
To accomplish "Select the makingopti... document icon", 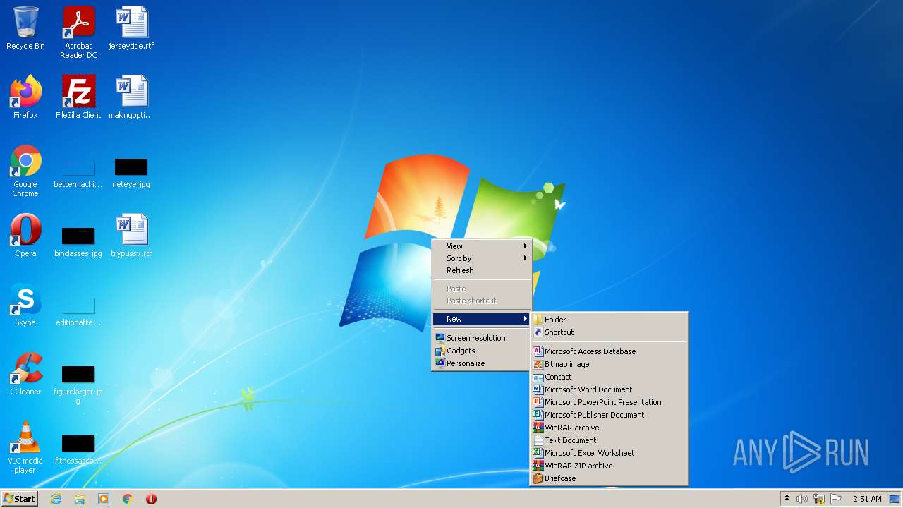I will pos(131,97).
